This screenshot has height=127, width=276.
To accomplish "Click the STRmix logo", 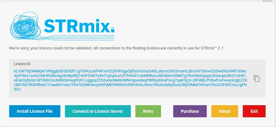I will pos(62,26).
